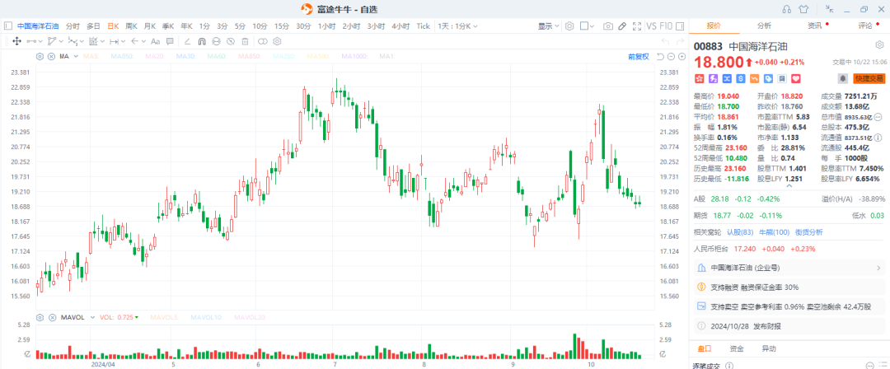890x369 pixels.
Task: Open MA indicator settings gear
Action: (x=40, y=56)
